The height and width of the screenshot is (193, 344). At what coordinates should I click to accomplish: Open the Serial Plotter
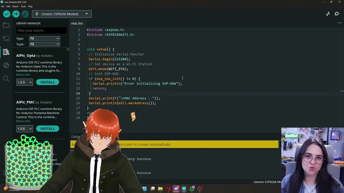(328, 14)
